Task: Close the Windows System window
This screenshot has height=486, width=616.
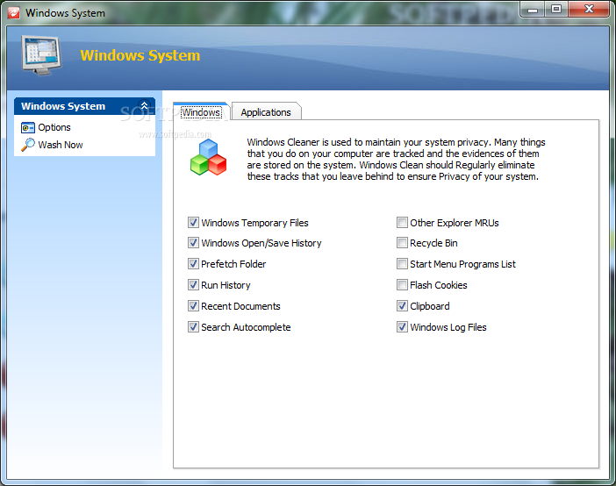Action: pyautogui.click(x=589, y=10)
